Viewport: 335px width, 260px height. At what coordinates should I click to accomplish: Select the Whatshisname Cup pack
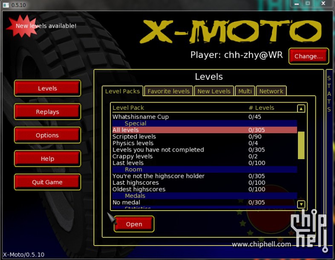205,117
